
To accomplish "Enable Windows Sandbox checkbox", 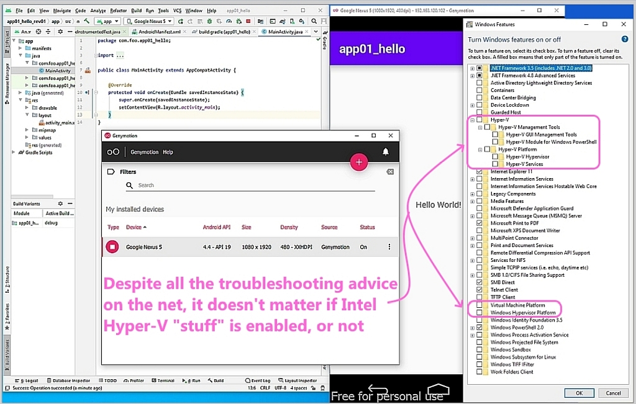I will (479, 350).
